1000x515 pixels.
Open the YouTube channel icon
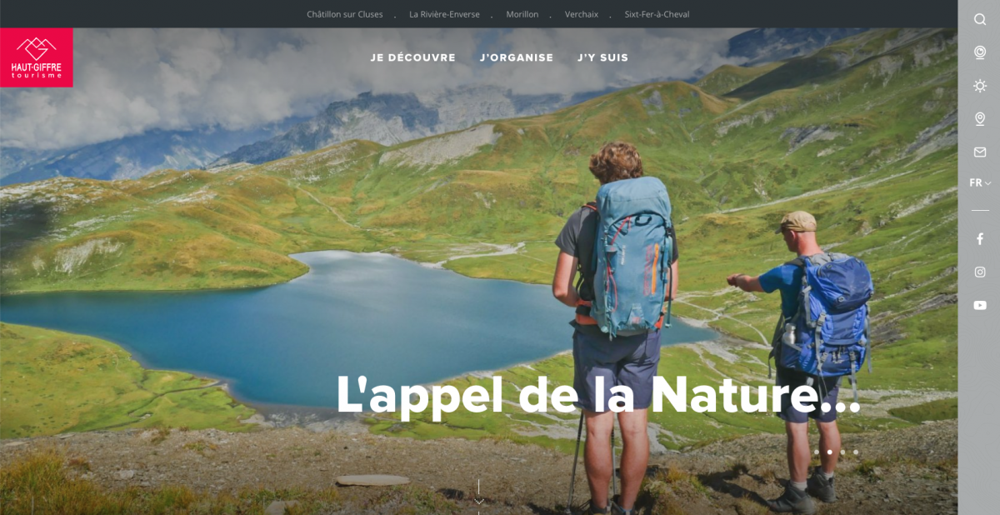pyautogui.click(x=980, y=306)
